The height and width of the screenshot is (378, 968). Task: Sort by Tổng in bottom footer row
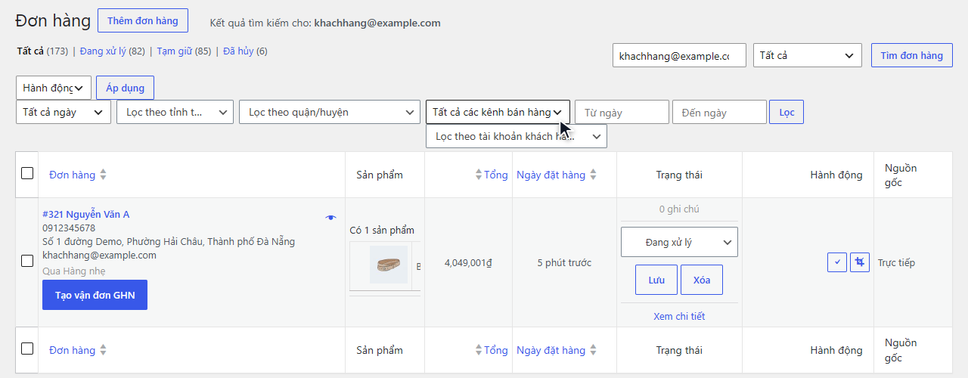[491, 350]
